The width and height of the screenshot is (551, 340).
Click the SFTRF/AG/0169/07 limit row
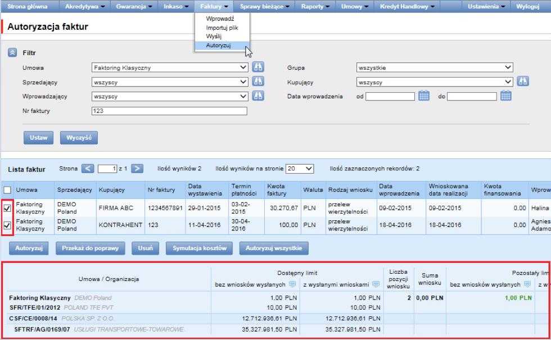pyautogui.click(x=99, y=329)
